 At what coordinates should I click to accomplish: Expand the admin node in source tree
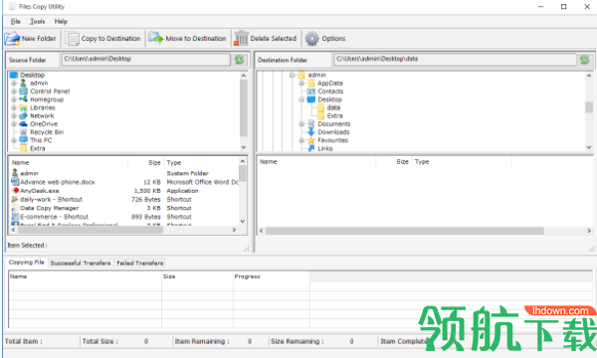coord(14,83)
